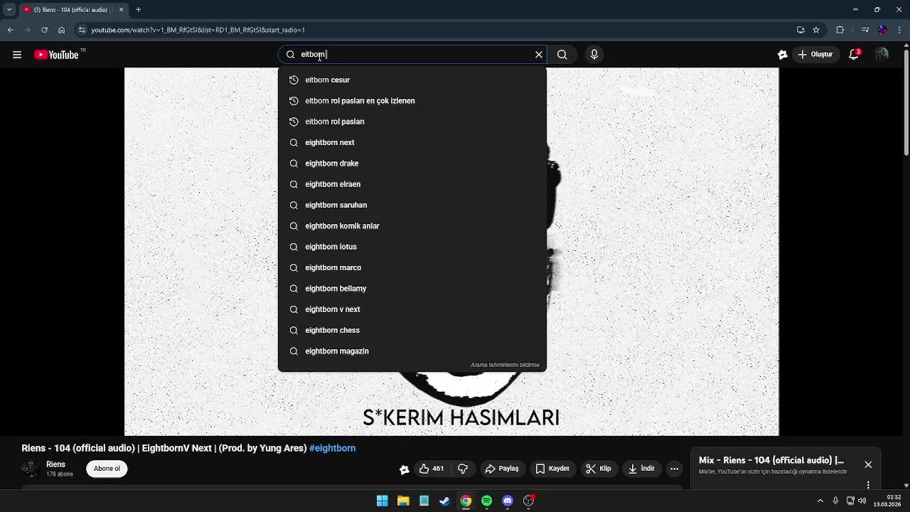Like the video showing 461 likes
This screenshot has height=512, width=910.
[432, 469]
